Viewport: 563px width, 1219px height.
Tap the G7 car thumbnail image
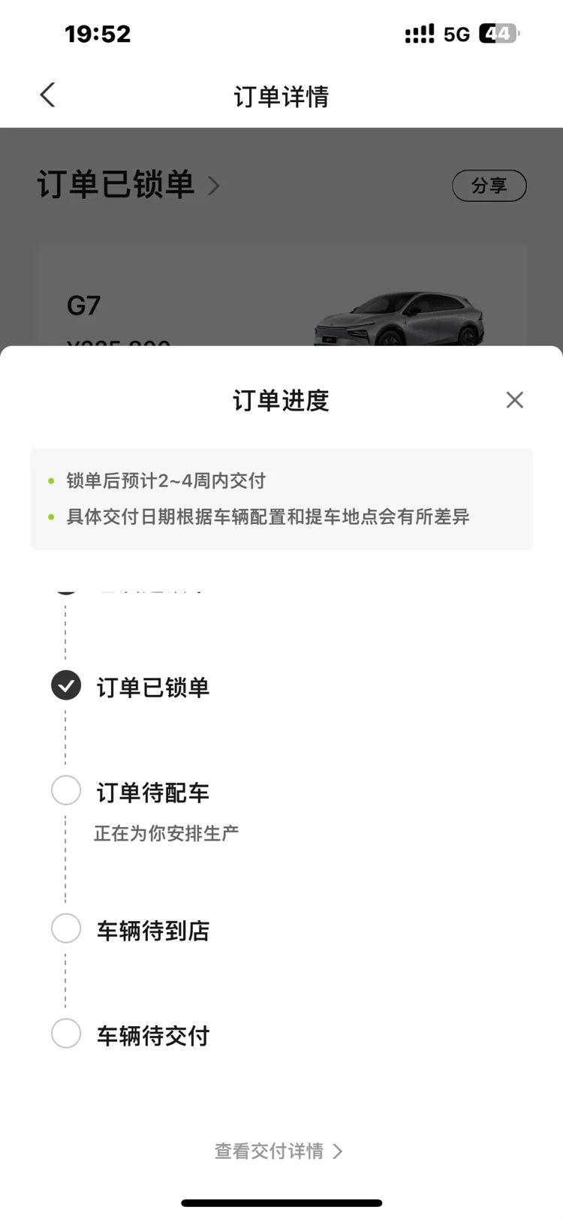[x=399, y=319]
